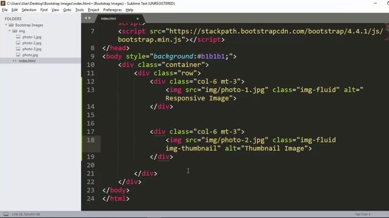
Task: Click the tab navigation left arrow
Action: click(86, 18)
